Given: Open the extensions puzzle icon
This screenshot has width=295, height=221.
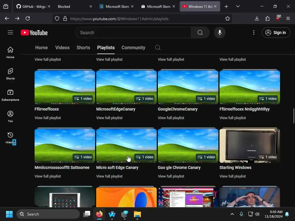Looking at the screenshot, I should [267, 18].
